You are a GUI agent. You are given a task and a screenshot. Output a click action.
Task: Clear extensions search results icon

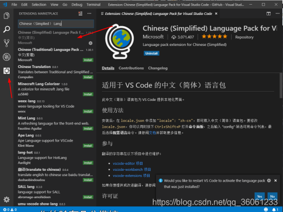[x=80, y=13]
